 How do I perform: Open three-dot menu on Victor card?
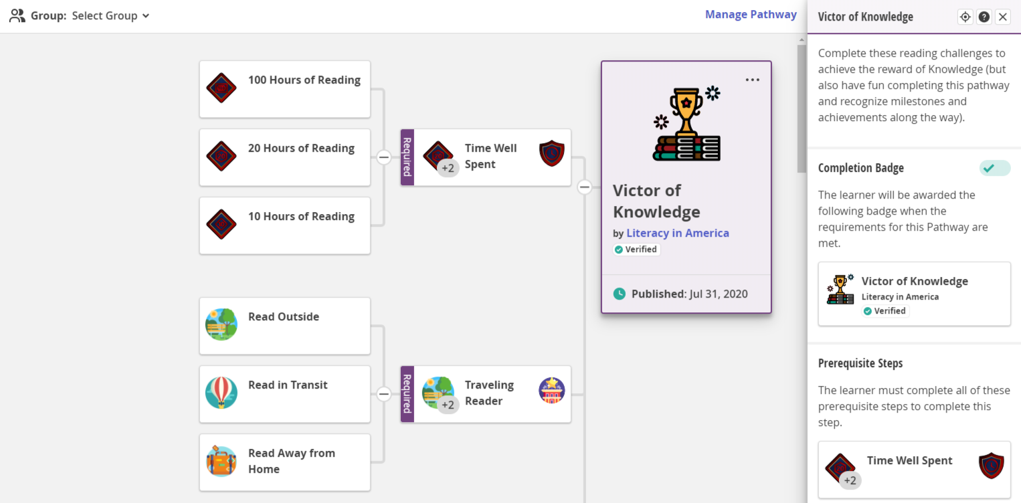752,80
